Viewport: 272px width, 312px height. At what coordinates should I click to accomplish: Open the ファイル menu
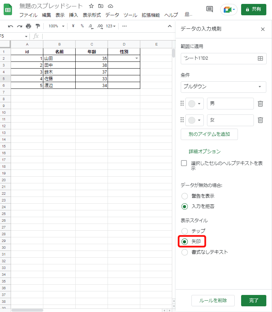[28, 15]
